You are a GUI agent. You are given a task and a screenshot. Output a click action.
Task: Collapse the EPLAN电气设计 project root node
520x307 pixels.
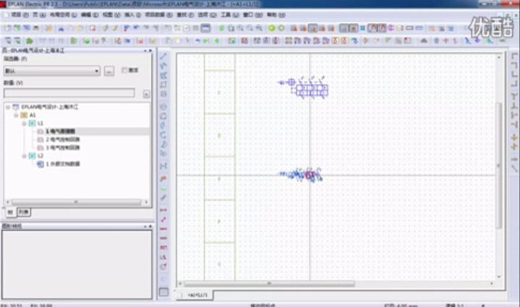click(x=8, y=107)
